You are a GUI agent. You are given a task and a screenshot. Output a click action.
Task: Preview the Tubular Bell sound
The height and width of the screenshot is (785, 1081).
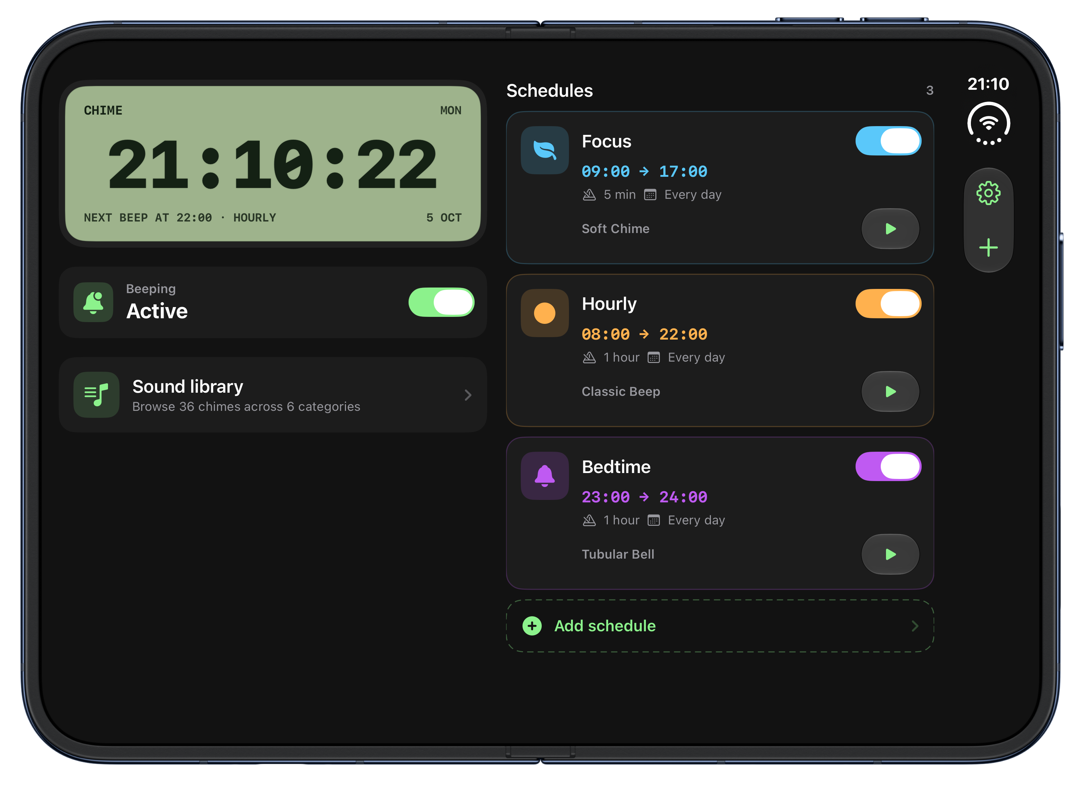point(890,554)
